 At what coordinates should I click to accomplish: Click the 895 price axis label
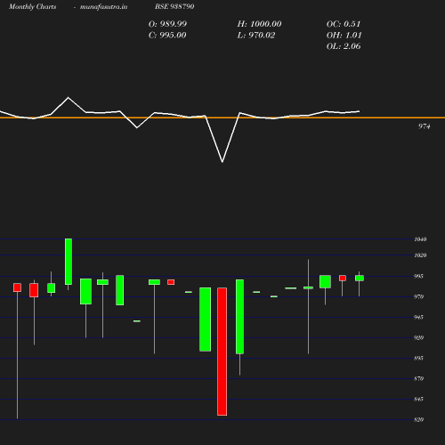pyautogui.click(x=418, y=358)
